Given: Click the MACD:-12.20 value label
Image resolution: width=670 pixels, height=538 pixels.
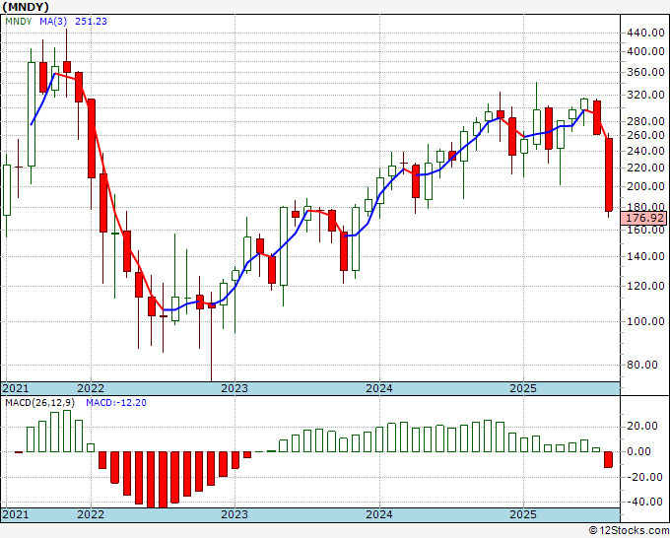Looking at the screenshot, I should pos(116,403).
